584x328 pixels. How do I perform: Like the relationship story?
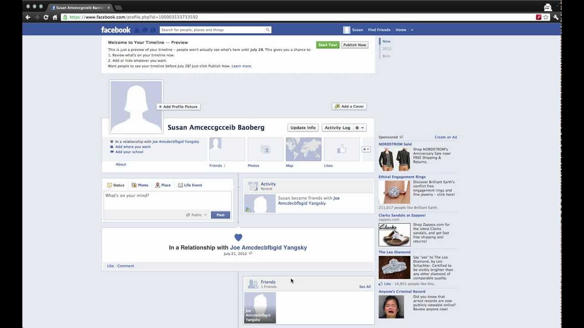click(110, 266)
